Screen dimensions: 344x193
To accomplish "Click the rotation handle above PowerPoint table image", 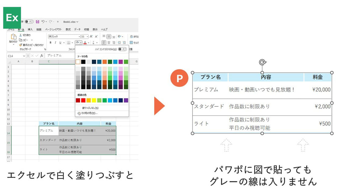I will [262, 63].
